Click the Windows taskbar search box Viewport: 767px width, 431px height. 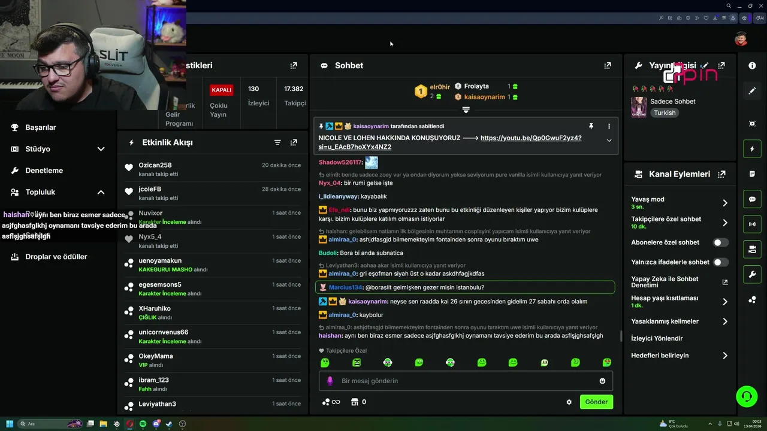[49, 424]
